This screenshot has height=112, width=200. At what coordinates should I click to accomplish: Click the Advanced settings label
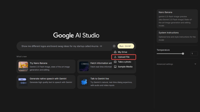pos(165,64)
